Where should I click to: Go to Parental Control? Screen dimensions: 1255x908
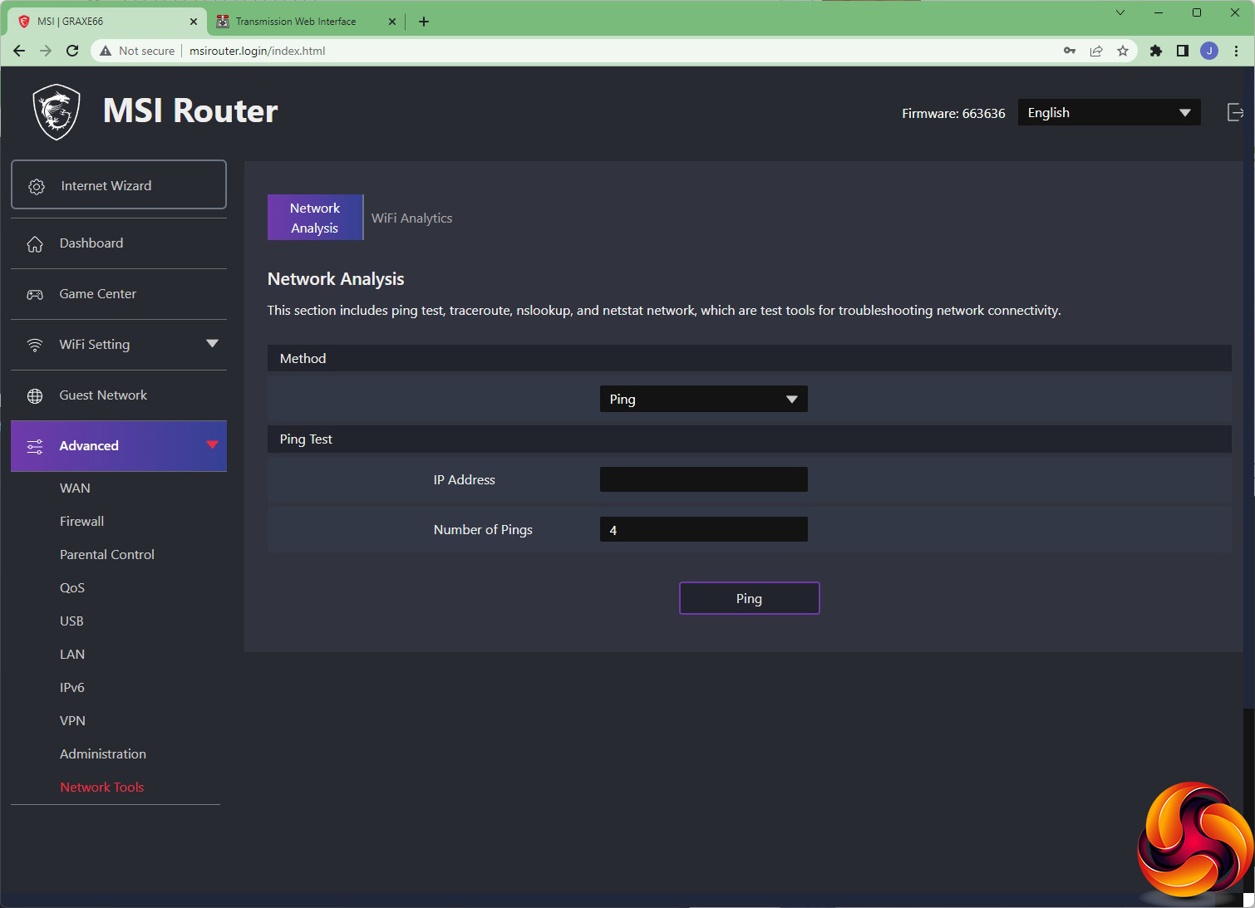tap(107, 555)
